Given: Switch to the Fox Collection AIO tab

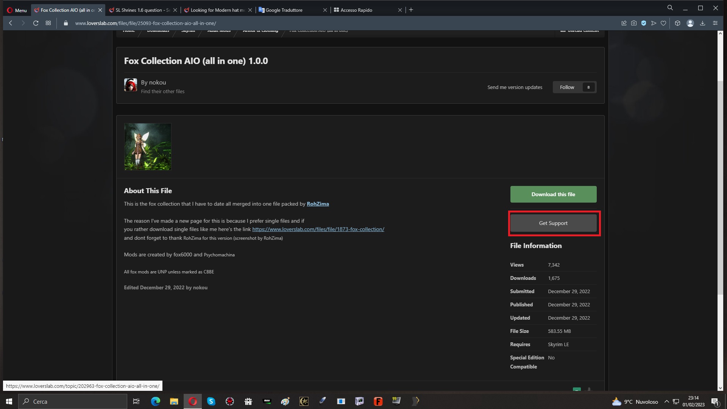Looking at the screenshot, I should pos(67,10).
